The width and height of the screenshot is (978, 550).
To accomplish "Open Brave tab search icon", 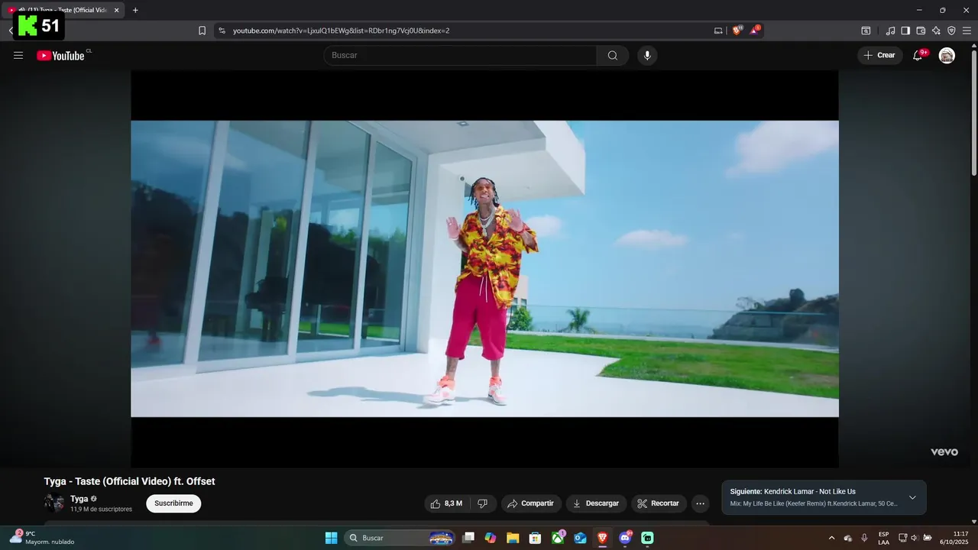I will (x=866, y=31).
